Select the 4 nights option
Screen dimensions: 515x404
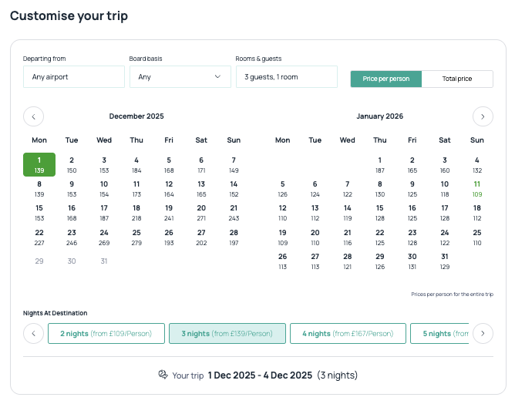(x=348, y=333)
